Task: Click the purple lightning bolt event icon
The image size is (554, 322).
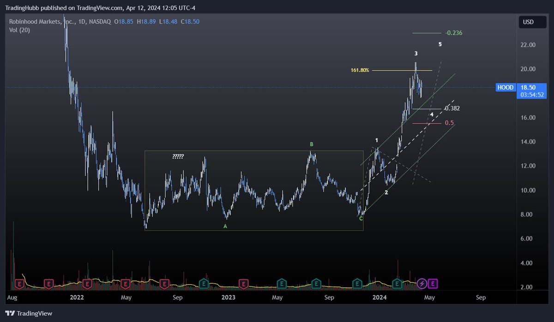Action: tap(422, 283)
